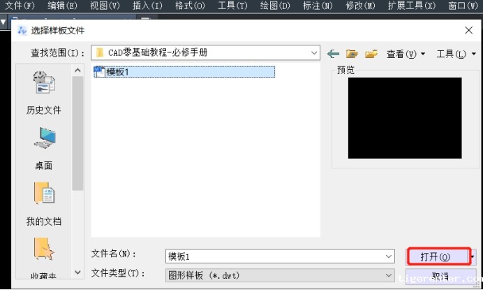The image size is (483, 290).
Task: Click the back arrow navigation icon
Action: [334, 53]
